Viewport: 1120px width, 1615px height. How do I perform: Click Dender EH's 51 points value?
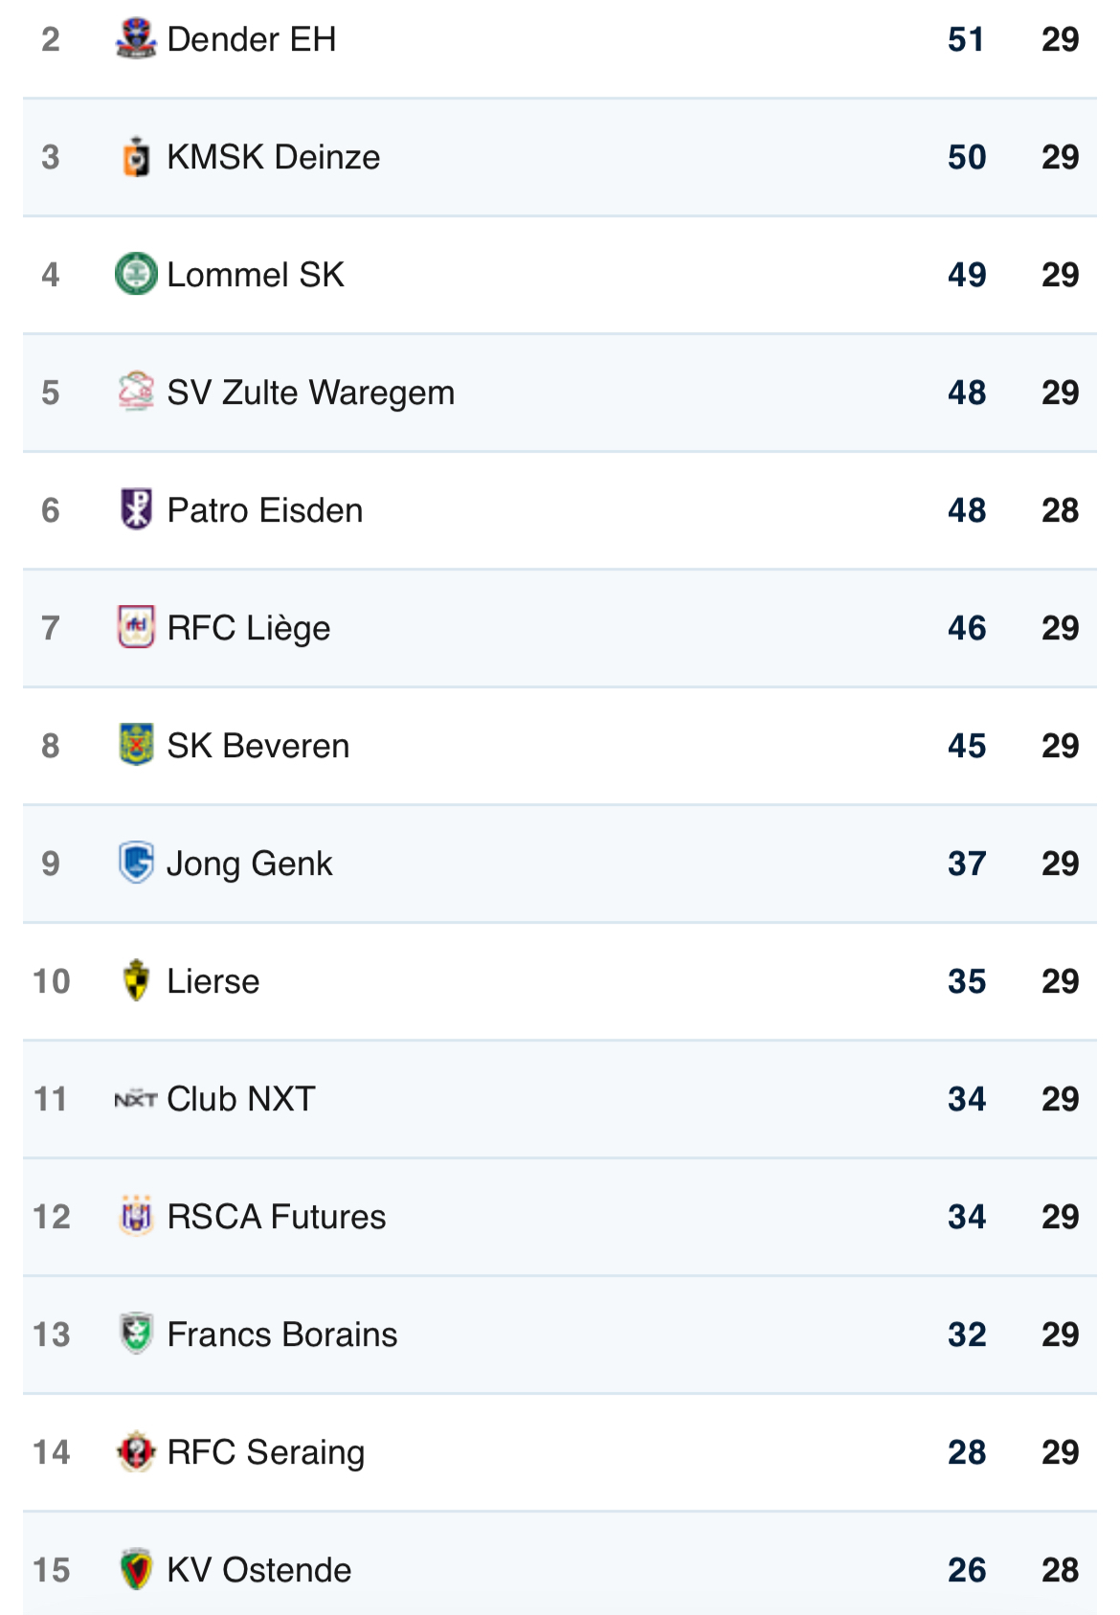966,39
